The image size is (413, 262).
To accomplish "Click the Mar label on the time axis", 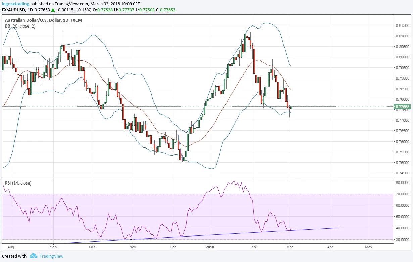I will [290, 247].
